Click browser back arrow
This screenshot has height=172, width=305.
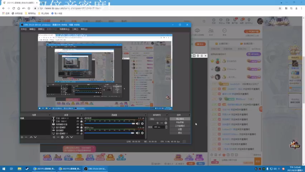pos(3,8)
